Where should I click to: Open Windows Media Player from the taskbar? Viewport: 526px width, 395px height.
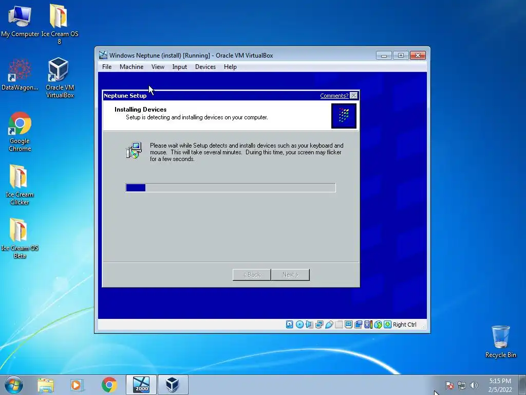click(77, 385)
